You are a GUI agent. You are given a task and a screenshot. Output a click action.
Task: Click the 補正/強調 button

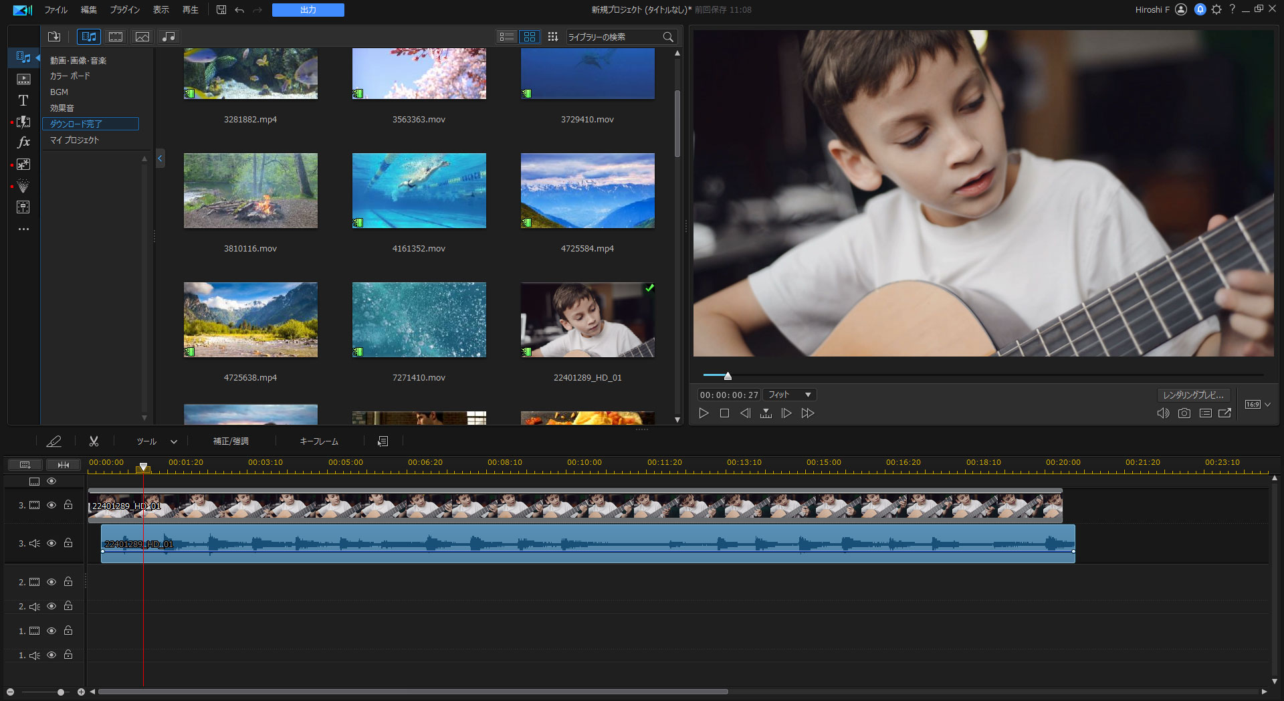[x=231, y=441]
